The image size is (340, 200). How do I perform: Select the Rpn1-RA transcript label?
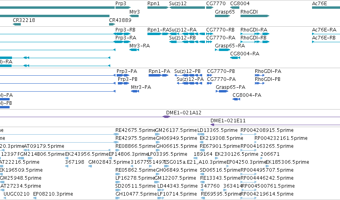click(x=158, y=29)
